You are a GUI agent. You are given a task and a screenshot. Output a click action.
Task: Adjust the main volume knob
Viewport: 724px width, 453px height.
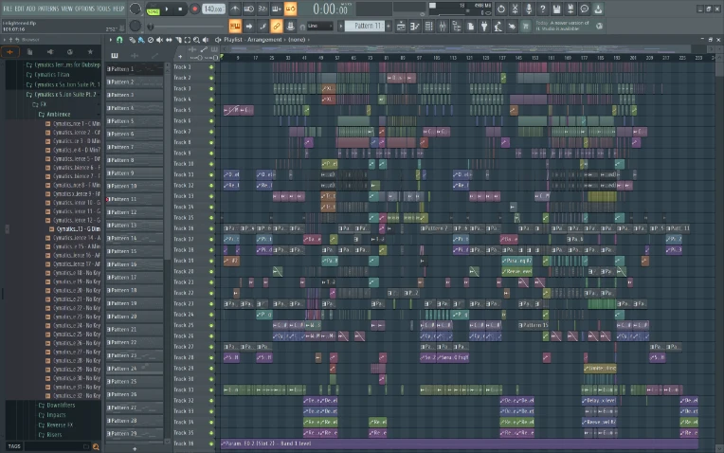pyautogui.click(x=135, y=9)
